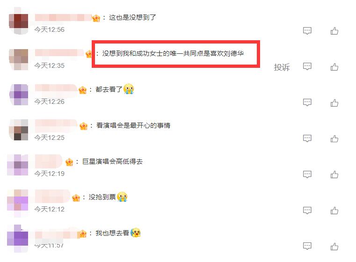Like the 没抢到票 comment
This screenshot has width=356, height=262.
point(334,211)
